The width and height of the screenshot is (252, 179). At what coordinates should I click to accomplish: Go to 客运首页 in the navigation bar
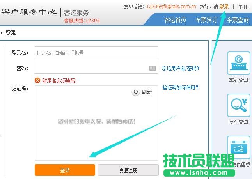click(175, 20)
